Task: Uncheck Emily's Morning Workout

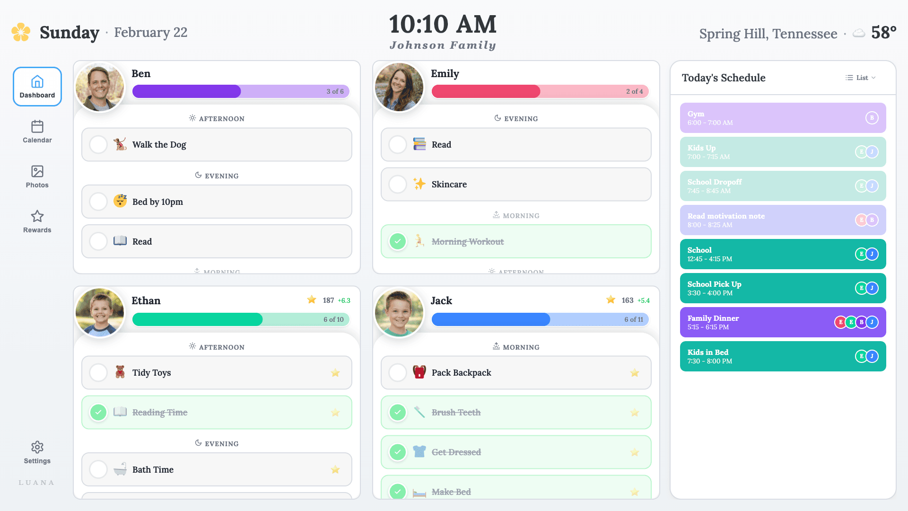Action: tap(398, 241)
